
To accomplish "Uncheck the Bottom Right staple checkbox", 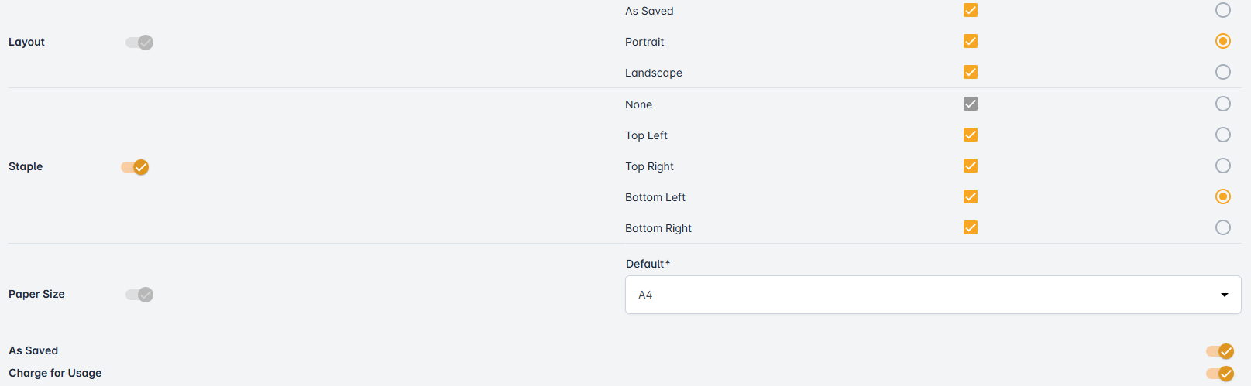I will [971, 227].
